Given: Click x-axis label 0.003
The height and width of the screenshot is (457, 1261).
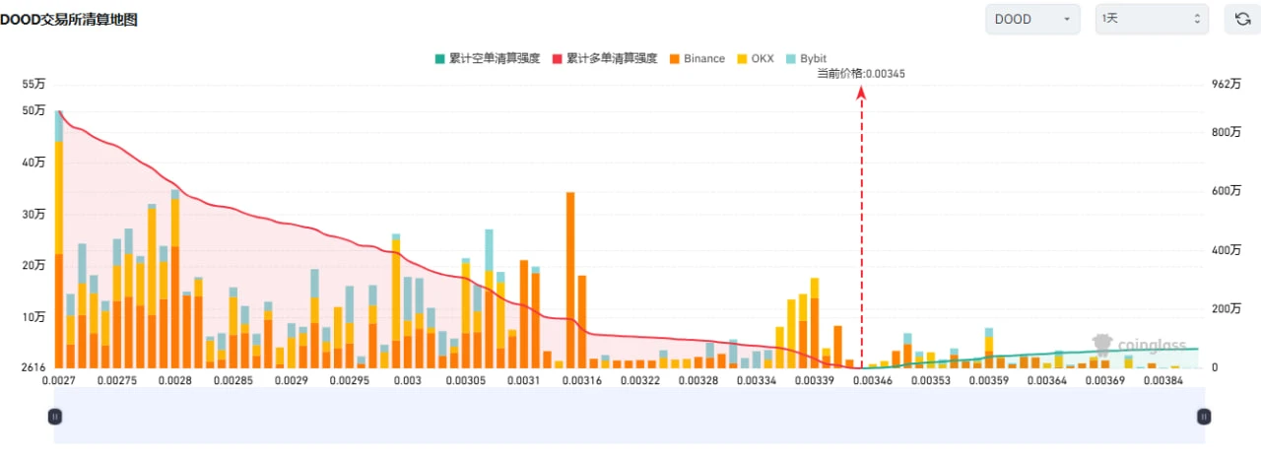Looking at the screenshot, I should click(408, 379).
